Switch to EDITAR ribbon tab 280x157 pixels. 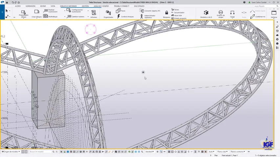43,6
